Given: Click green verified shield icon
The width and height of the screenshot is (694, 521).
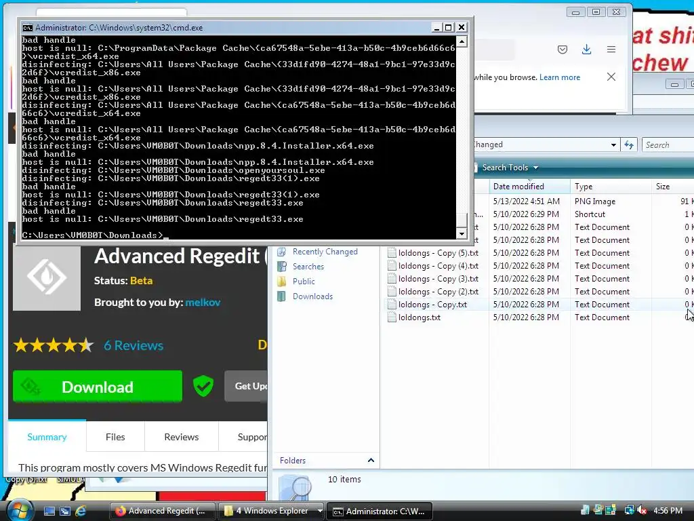Looking at the screenshot, I should click(x=203, y=386).
